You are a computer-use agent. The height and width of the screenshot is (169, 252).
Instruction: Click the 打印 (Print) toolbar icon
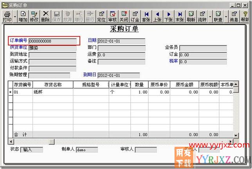coord(7,16)
